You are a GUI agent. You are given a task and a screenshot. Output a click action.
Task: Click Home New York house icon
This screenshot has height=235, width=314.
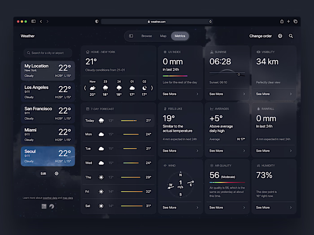tap(87, 52)
